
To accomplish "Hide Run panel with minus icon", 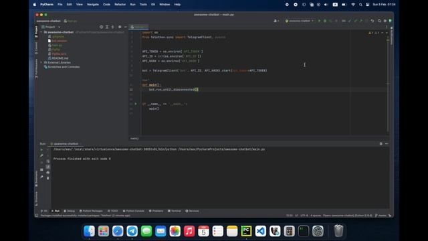I will click(387, 144).
